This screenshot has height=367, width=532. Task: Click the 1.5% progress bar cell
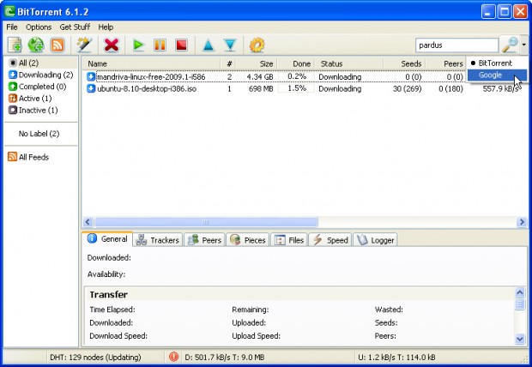pos(296,88)
